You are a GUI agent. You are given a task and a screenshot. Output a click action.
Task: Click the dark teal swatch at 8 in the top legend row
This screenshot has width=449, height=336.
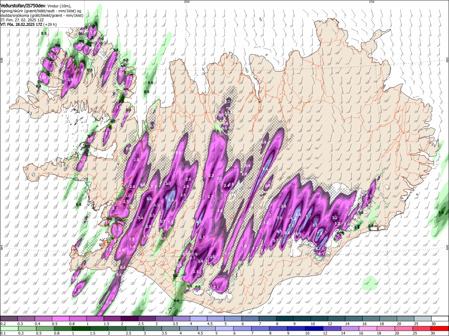point(284,318)
